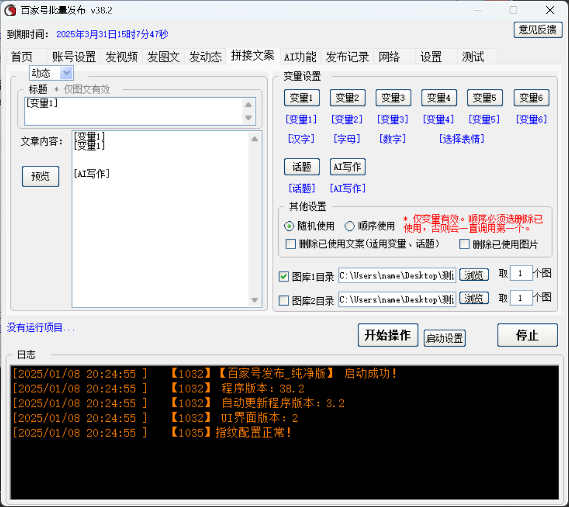Viewport: 569px width, 507px height.
Task: Click the 变量4 button
Action: (439, 98)
